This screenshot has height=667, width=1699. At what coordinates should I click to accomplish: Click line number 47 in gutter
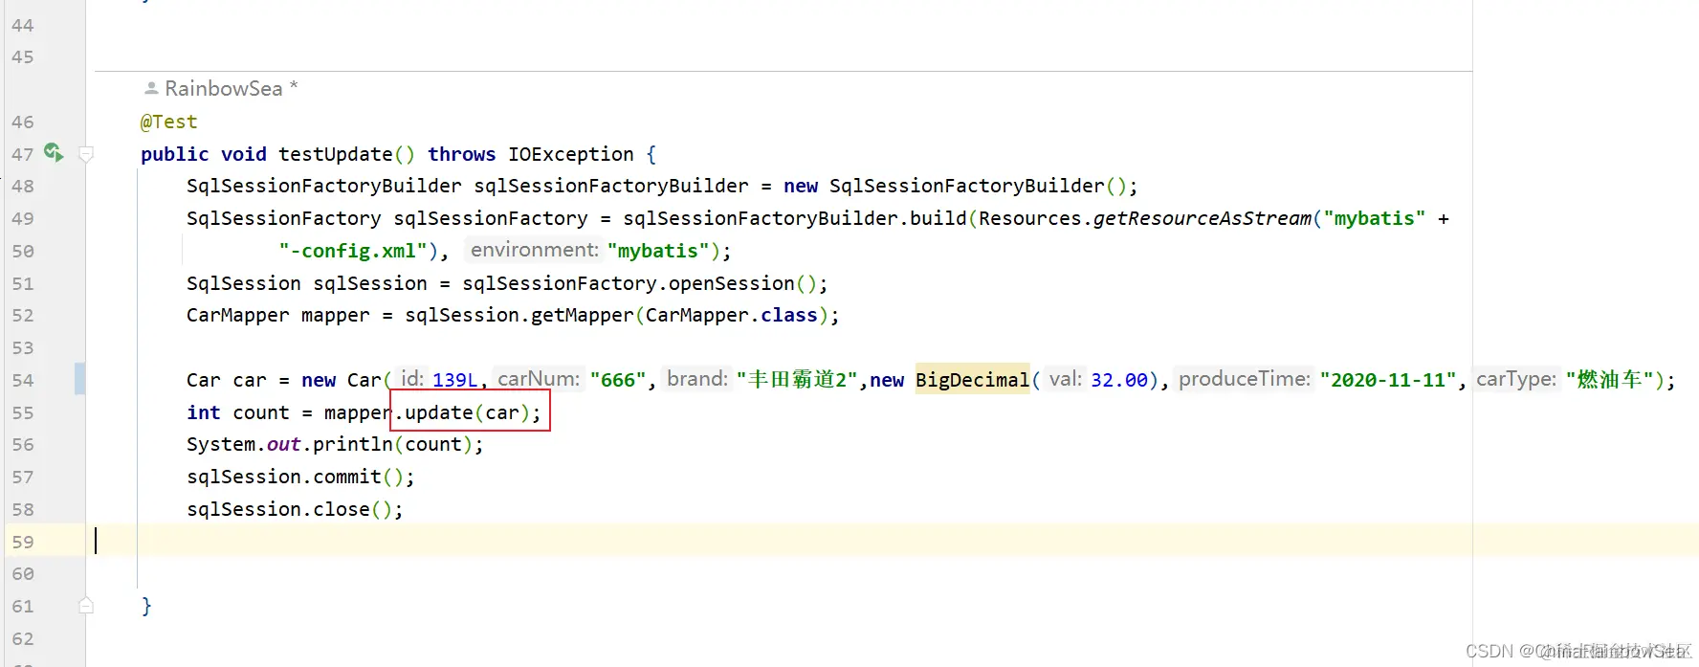click(23, 154)
